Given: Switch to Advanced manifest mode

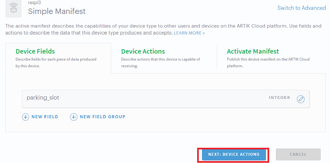Looking at the screenshot, I should click(x=301, y=8).
